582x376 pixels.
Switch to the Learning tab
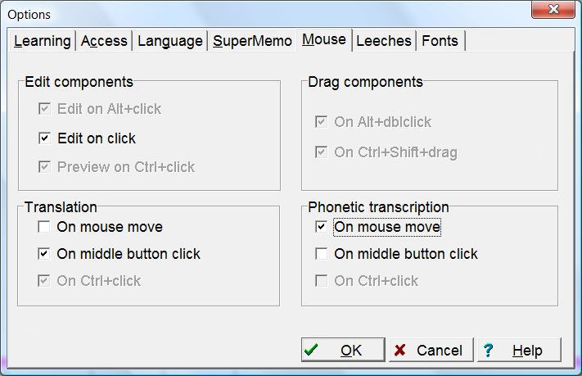43,41
